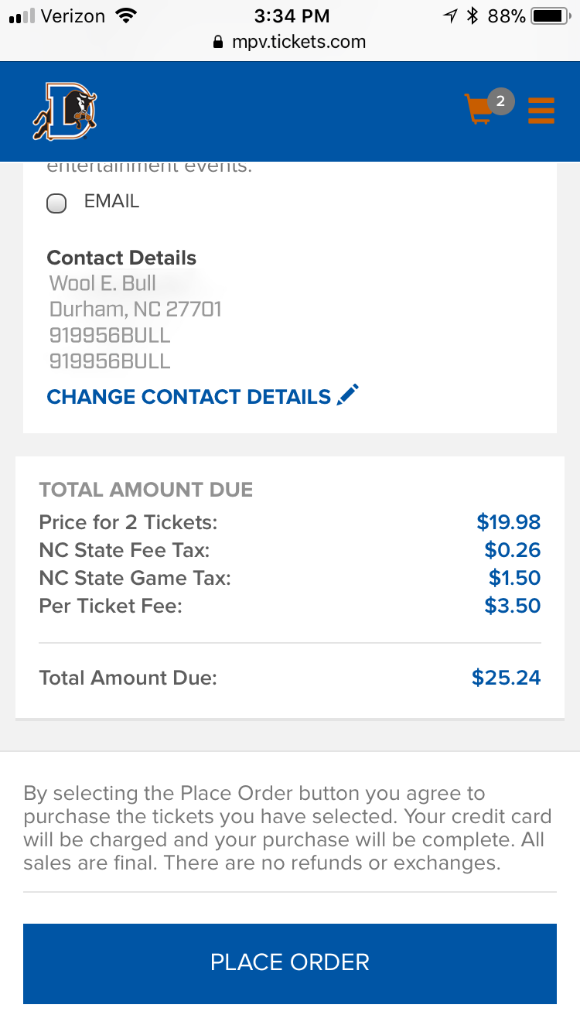Screen dimensions: 580x1032
Task: Click the $25.24 total amount
Action: (506, 678)
